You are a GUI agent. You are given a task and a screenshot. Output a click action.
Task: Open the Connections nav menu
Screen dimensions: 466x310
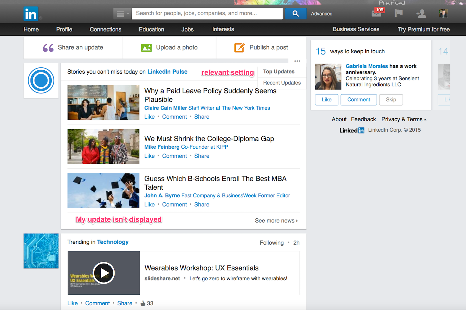[x=105, y=29]
